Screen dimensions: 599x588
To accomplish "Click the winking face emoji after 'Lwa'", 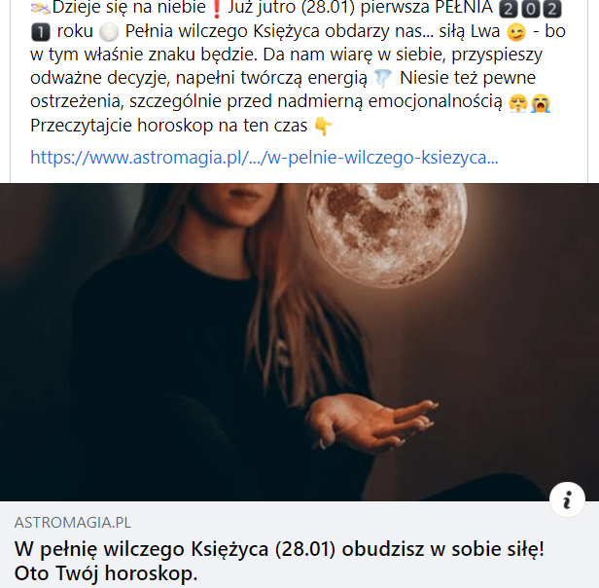I will (x=516, y=32).
